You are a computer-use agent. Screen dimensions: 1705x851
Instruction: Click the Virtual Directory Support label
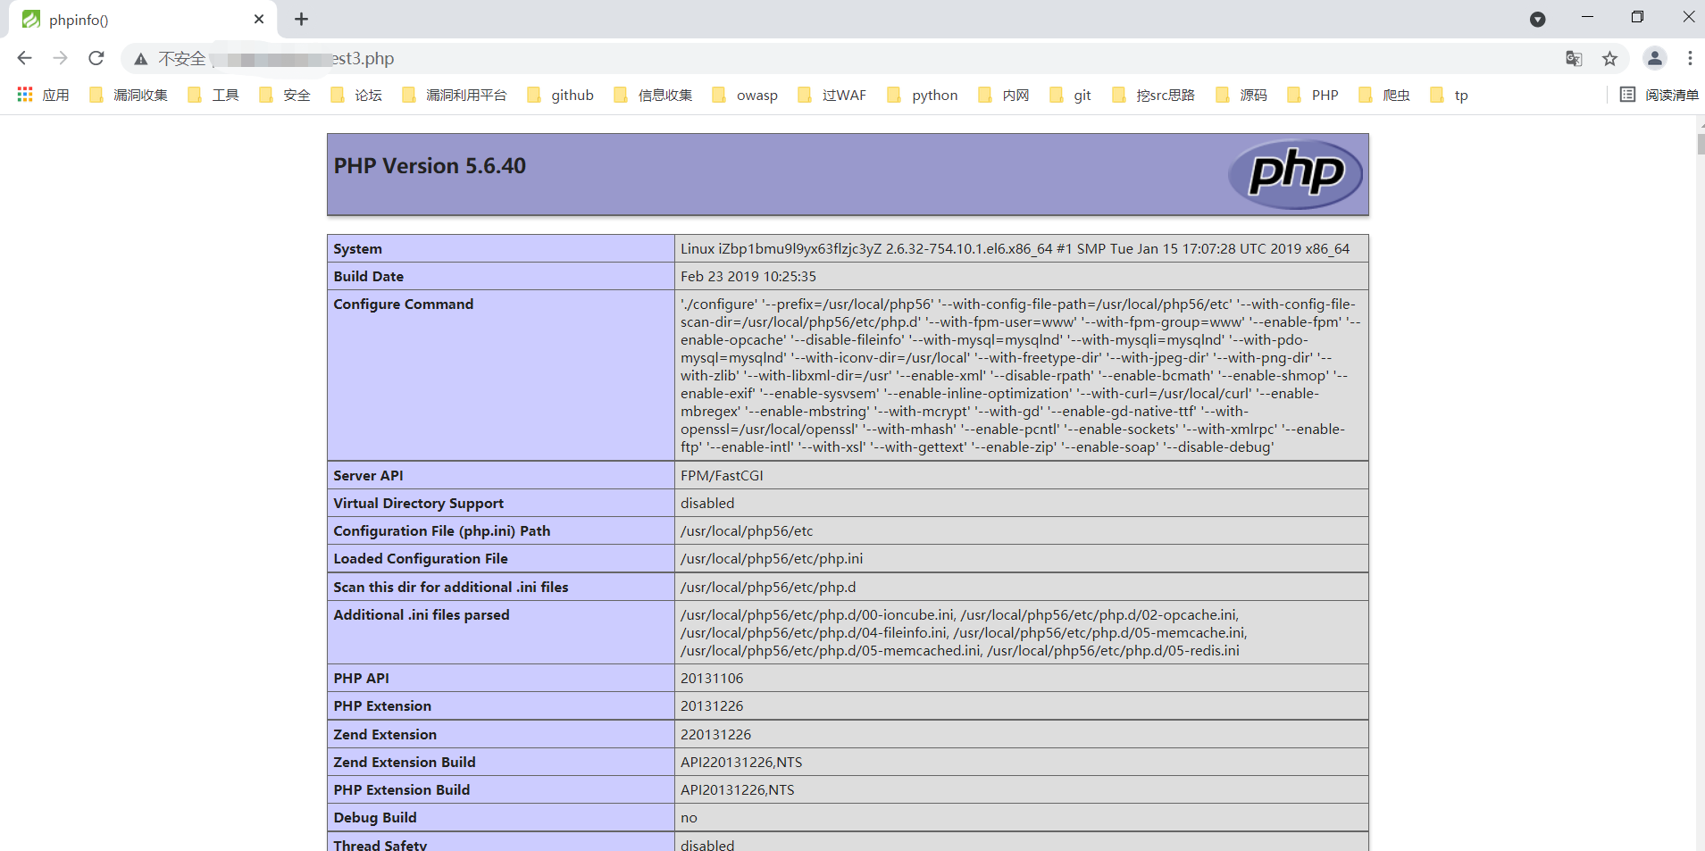pos(419,504)
